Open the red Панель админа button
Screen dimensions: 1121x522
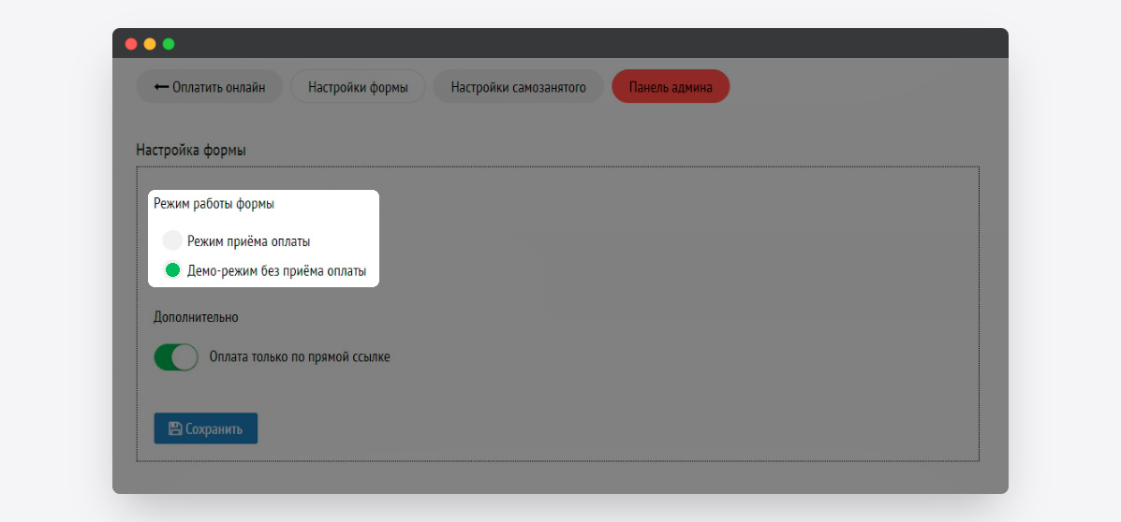tap(671, 87)
